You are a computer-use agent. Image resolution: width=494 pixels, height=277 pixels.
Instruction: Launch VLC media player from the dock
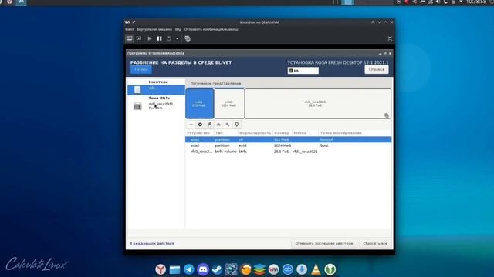(316, 269)
